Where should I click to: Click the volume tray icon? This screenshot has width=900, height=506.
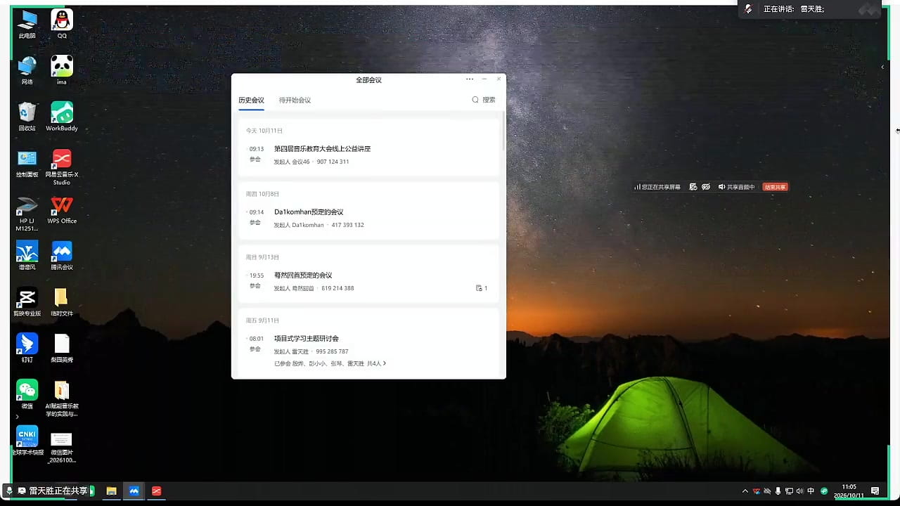pyautogui.click(x=799, y=491)
